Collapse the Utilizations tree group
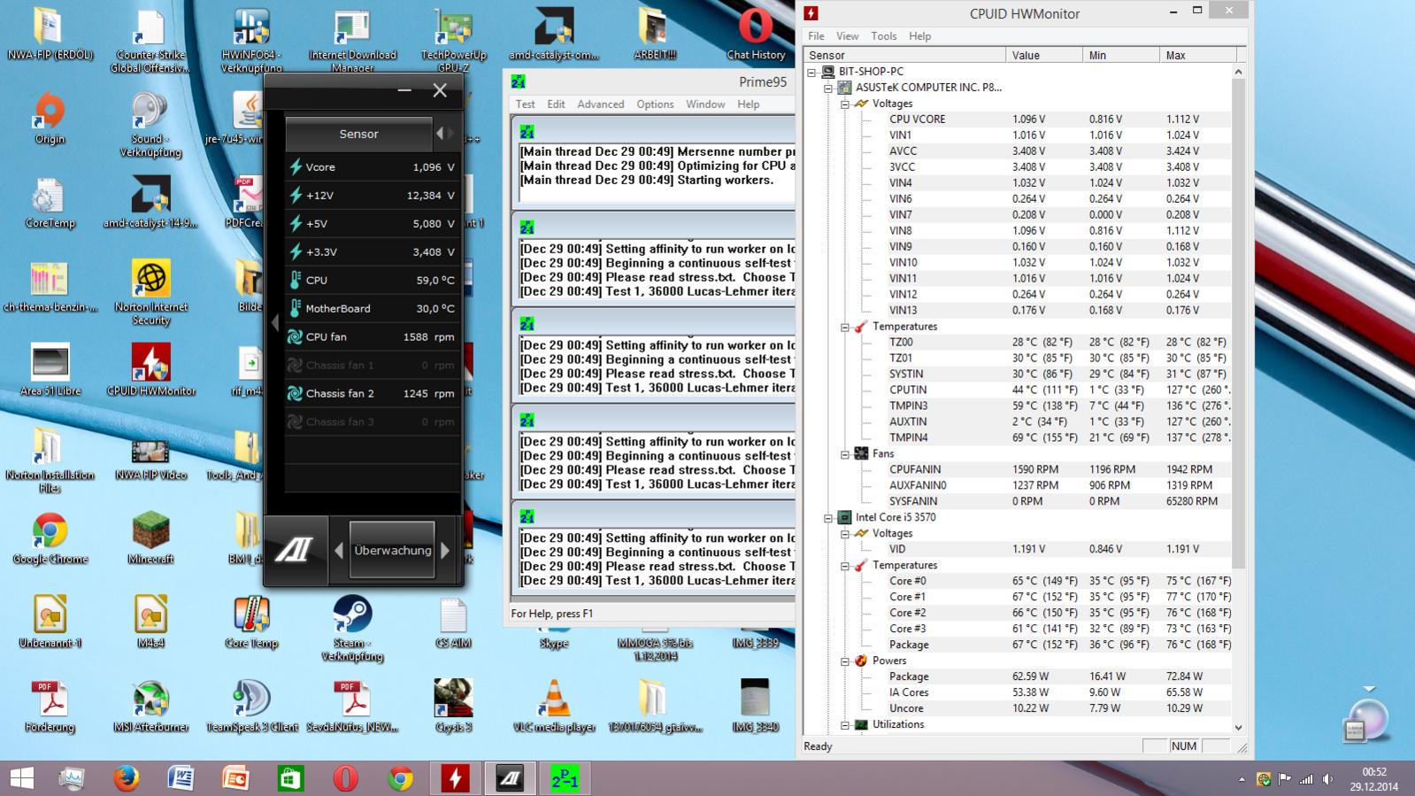Image resolution: width=1415 pixels, height=796 pixels. click(x=844, y=725)
